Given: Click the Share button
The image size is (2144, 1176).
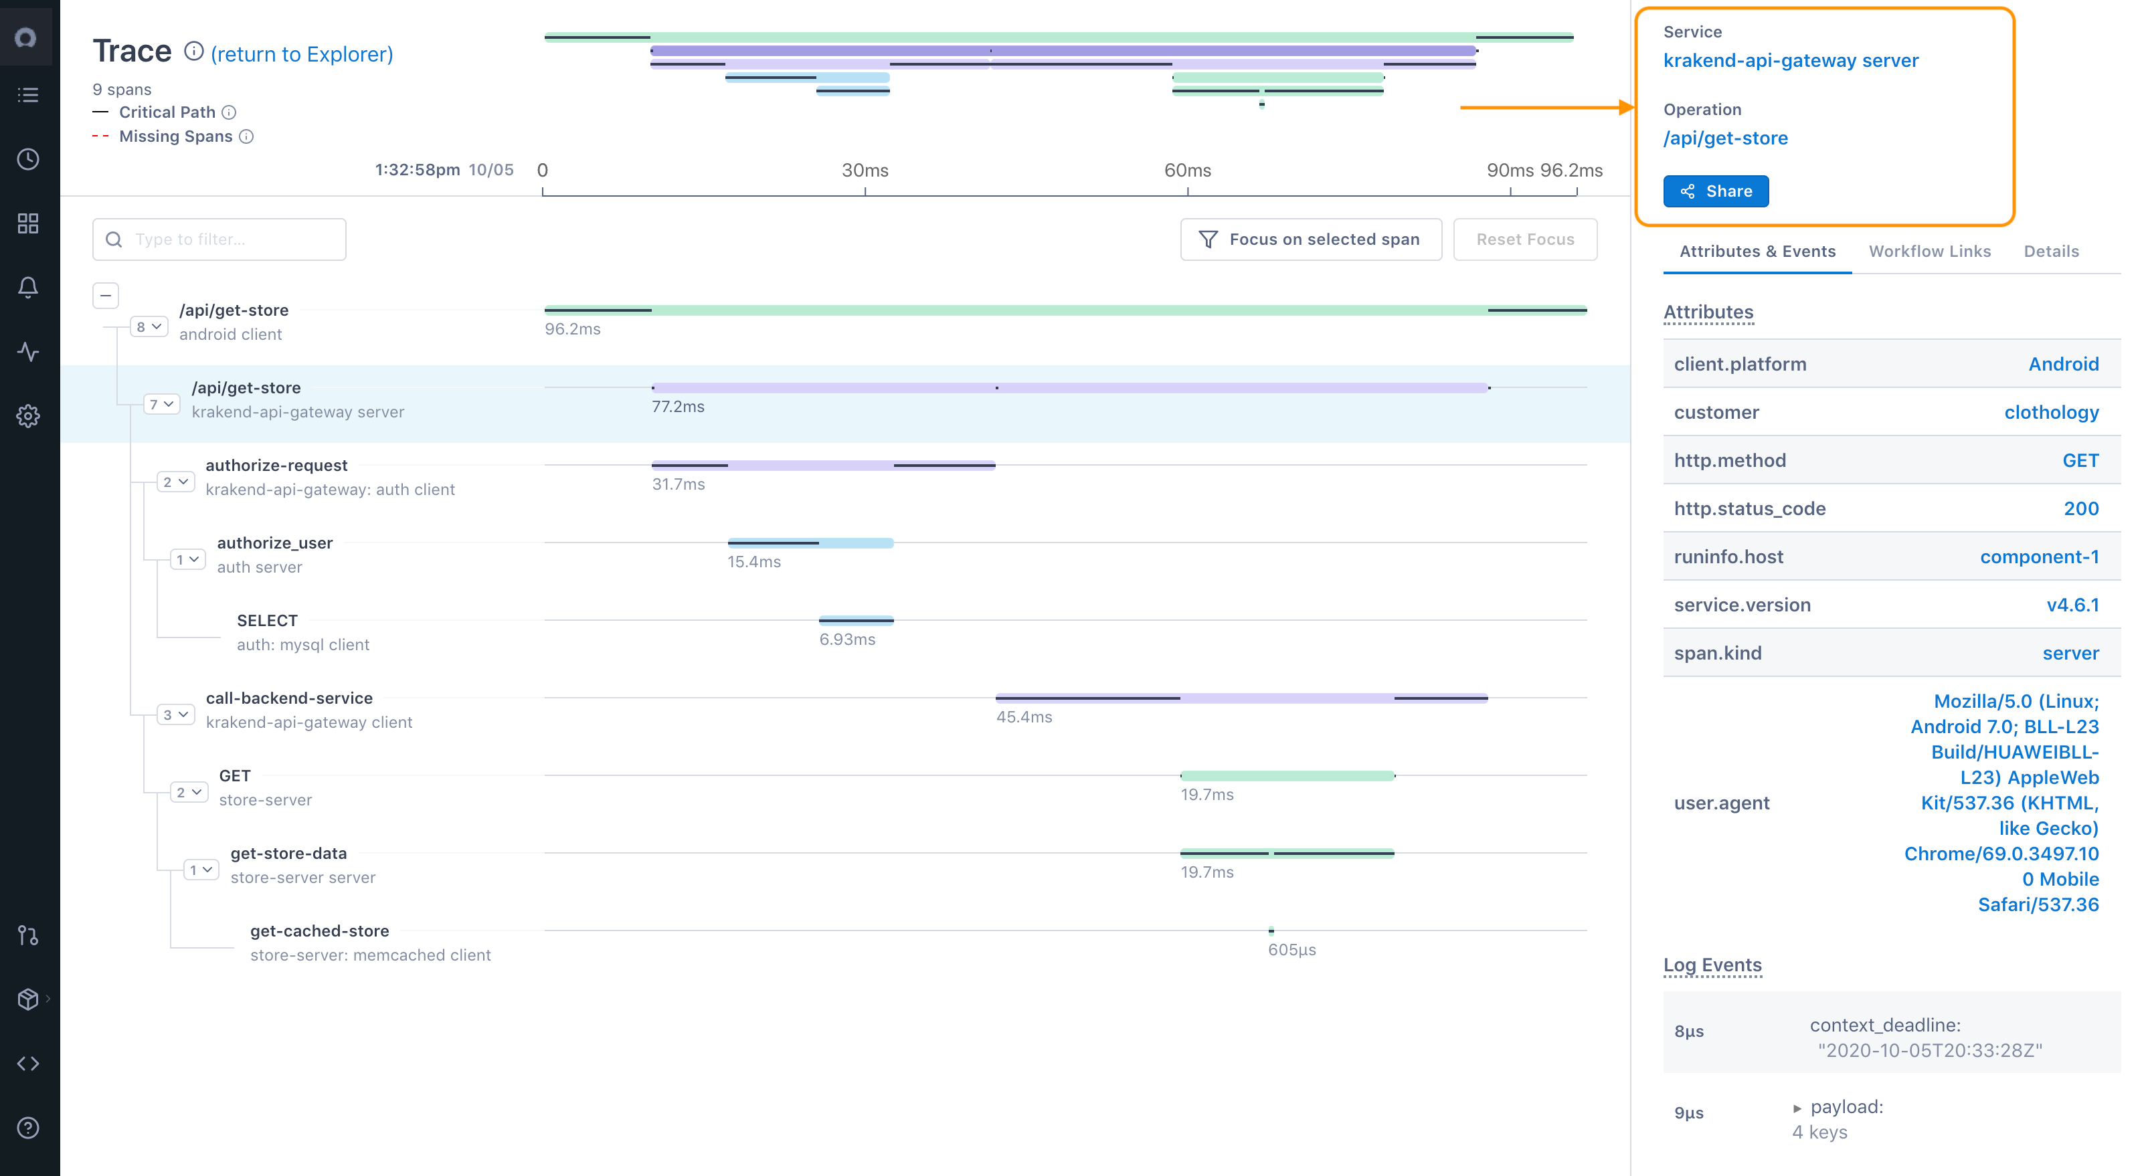Looking at the screenshot, I should click(1715, 191).
